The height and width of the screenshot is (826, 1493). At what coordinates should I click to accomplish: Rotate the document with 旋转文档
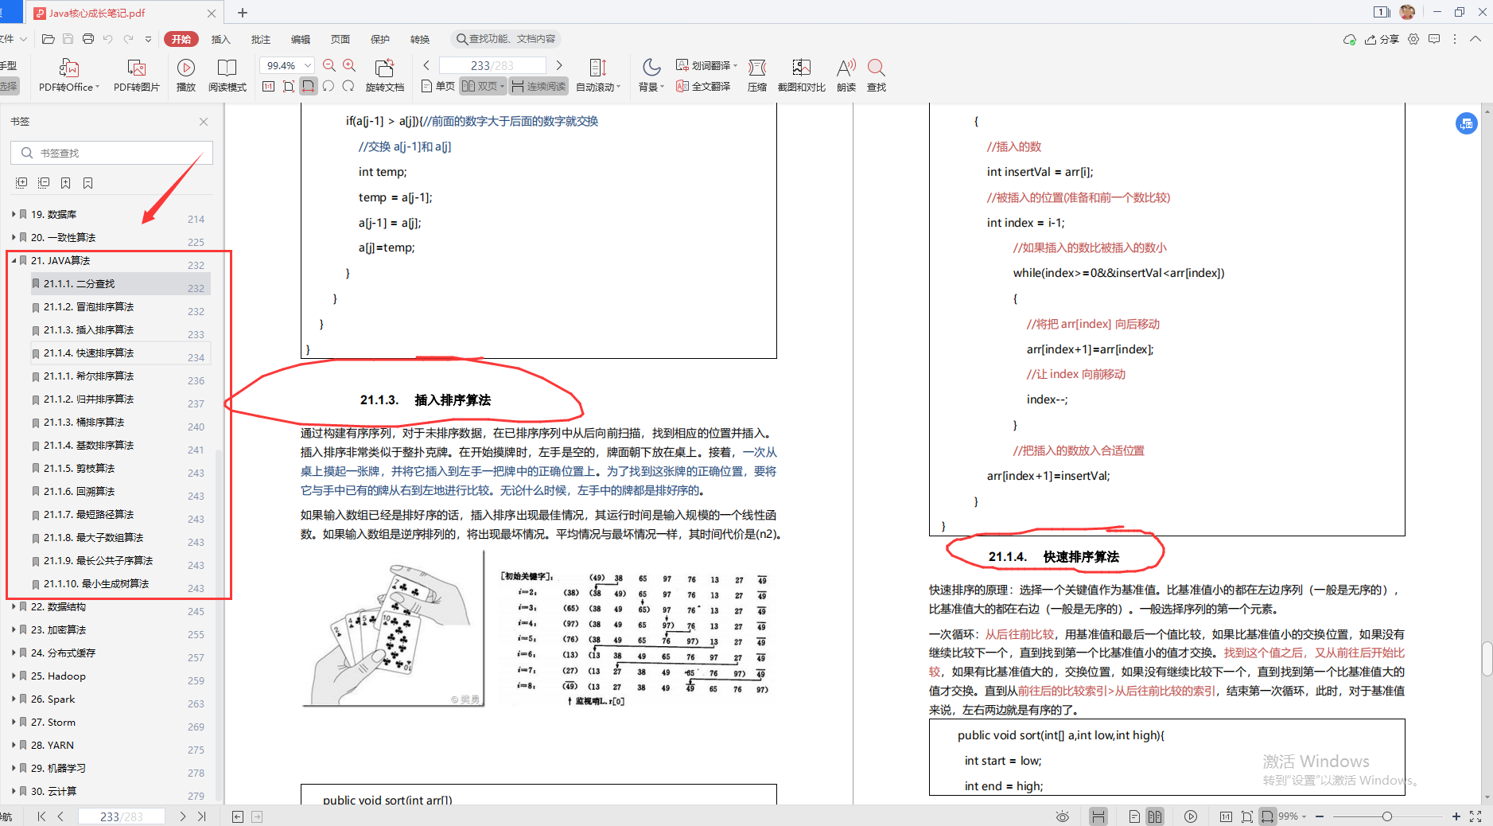point(385,76)
